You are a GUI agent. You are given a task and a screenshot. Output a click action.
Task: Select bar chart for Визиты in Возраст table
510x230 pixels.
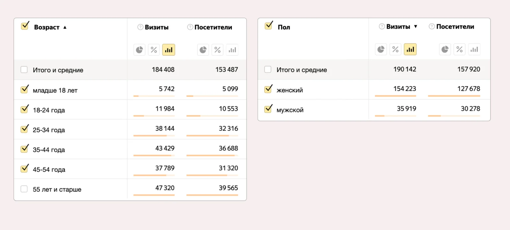[169, 50]
